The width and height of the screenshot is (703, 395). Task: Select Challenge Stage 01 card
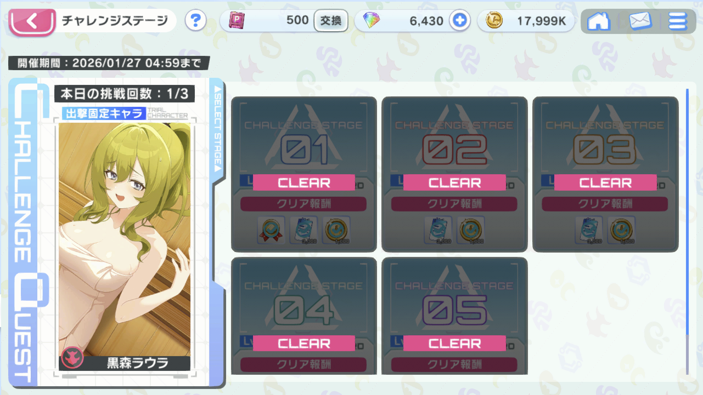tap(304, 174)
